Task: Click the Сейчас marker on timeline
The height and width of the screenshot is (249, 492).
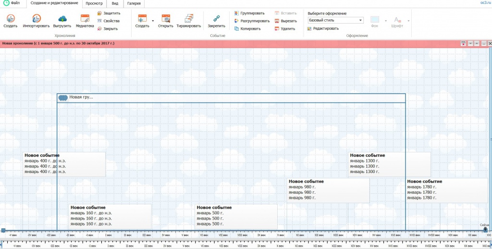Action: pos(485,229)
